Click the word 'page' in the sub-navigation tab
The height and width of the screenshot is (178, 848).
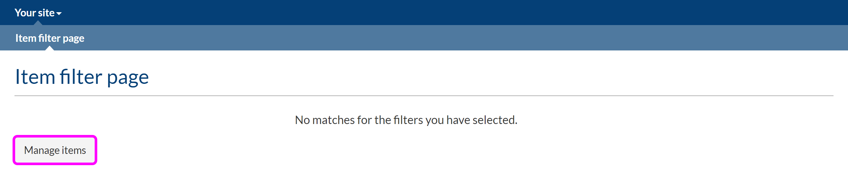pyautogui.click(x=73, y=39)
